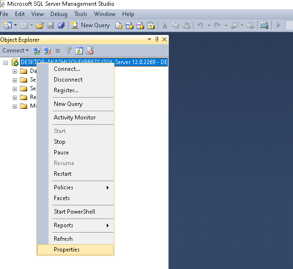The height and width of the screenshot is (269, 293).
Task: Select Pause in the context menu
Action: click(x=75, y=152)
